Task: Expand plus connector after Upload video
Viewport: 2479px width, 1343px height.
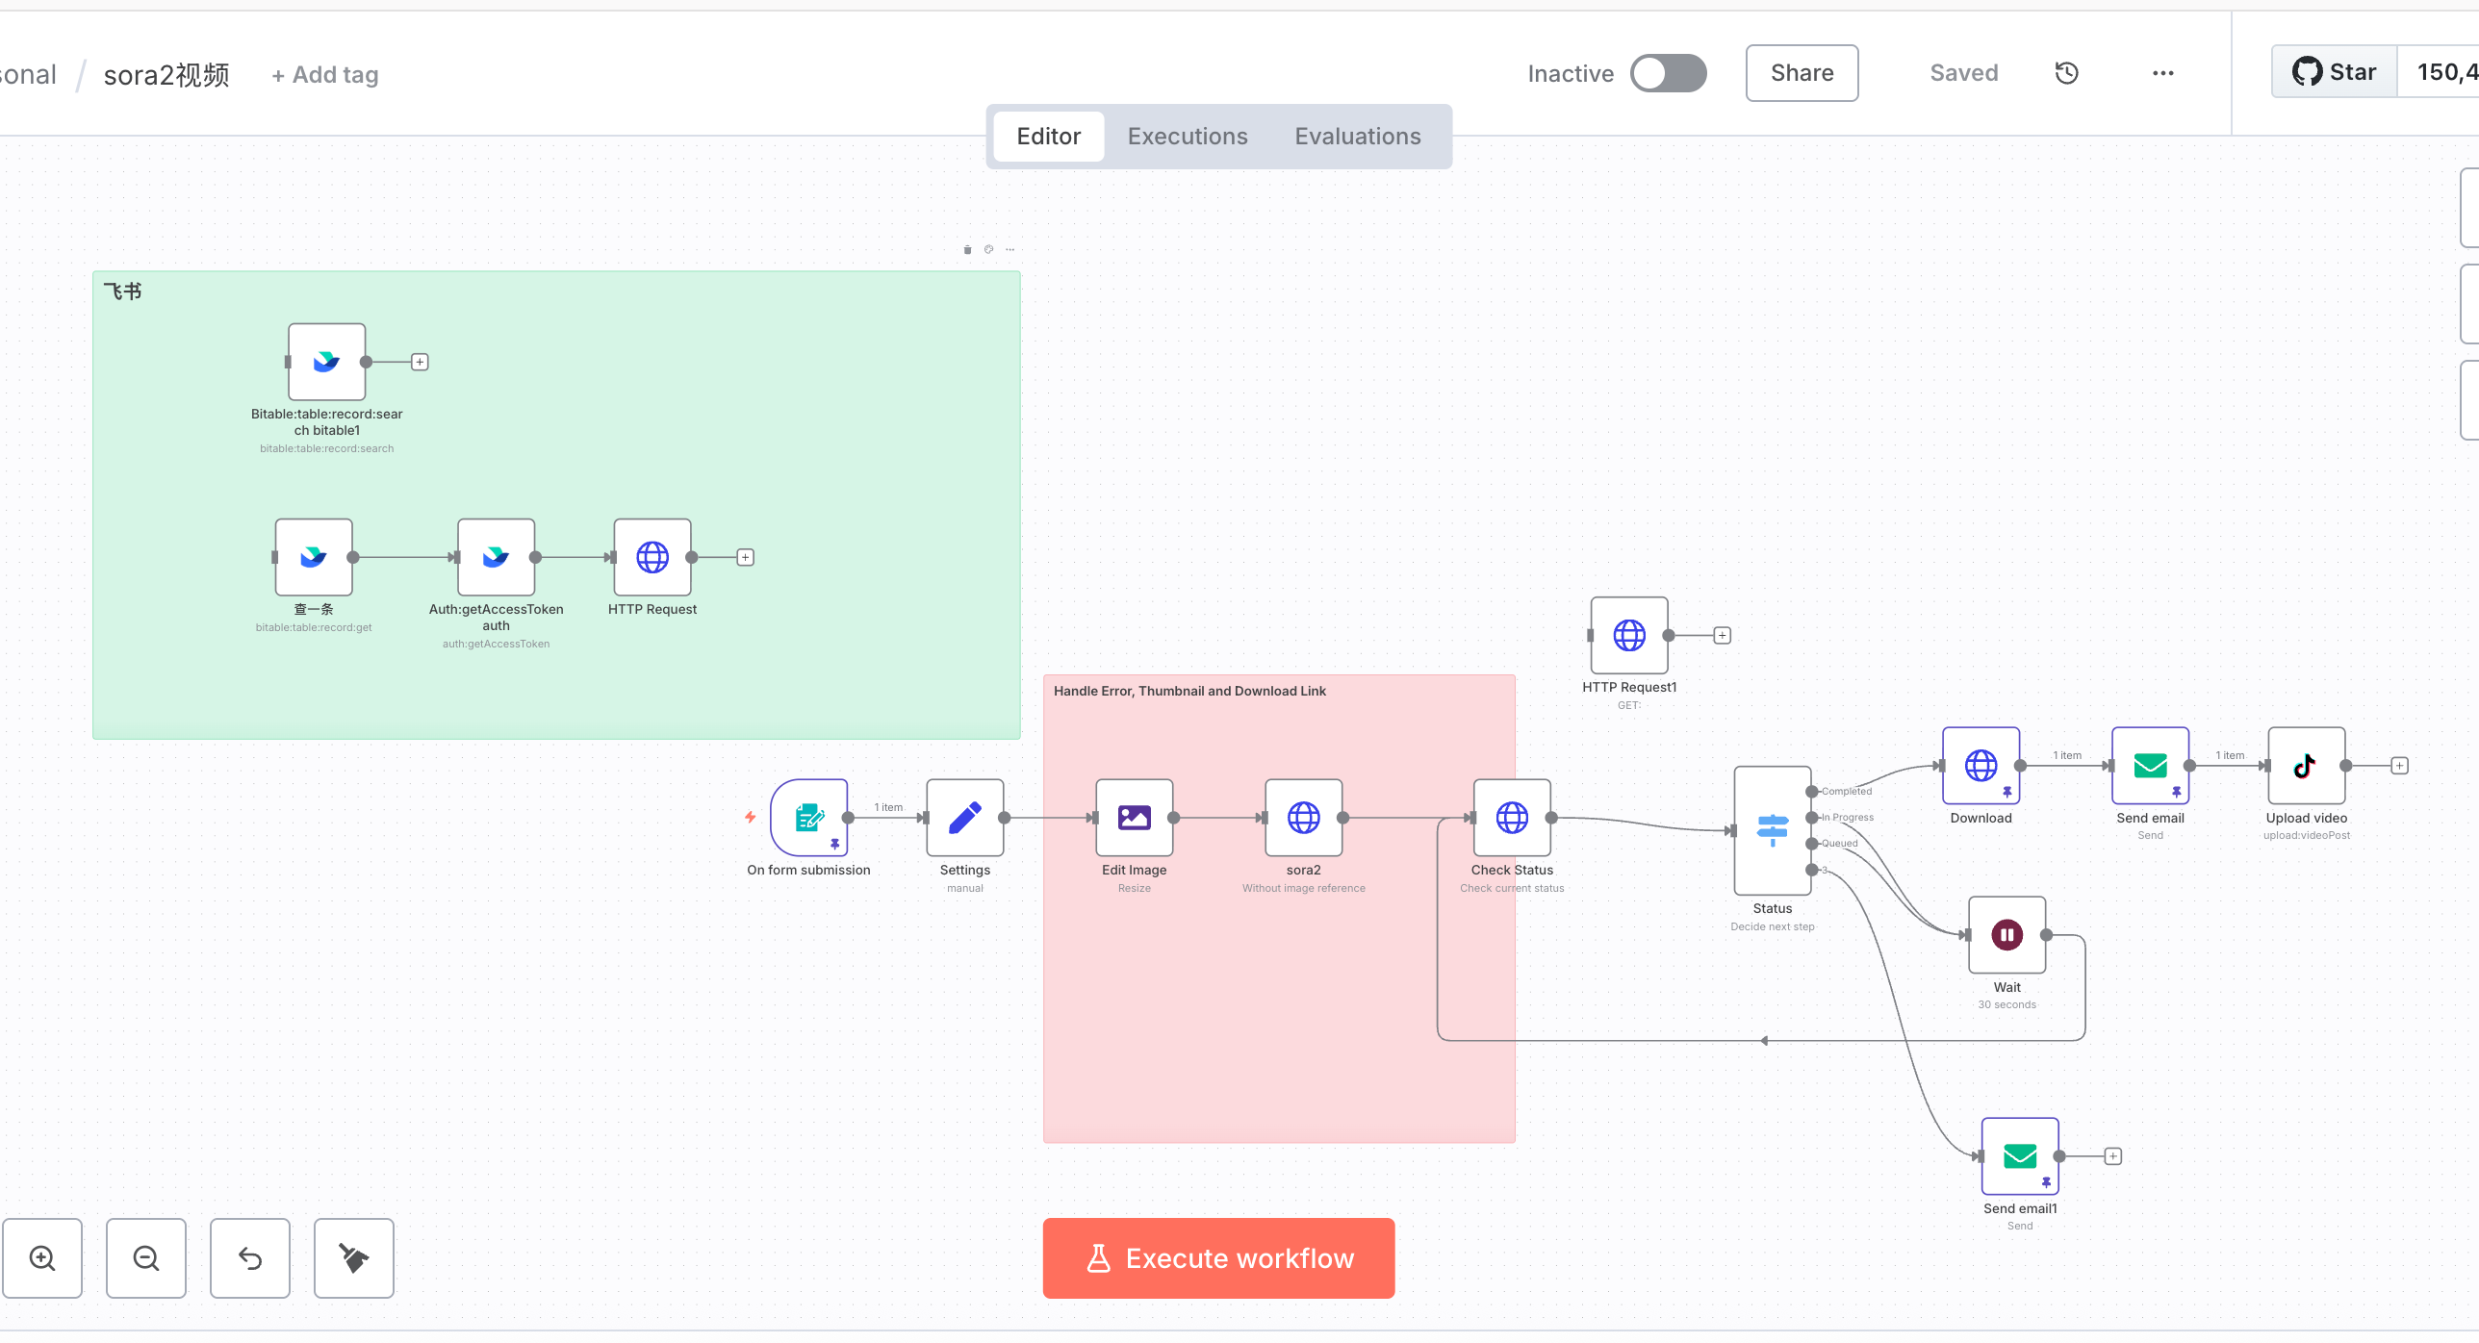Action: click(x=2399, y=766)
